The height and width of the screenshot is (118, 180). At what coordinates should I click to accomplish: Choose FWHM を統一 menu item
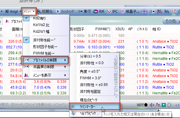[x=44, y=53]
